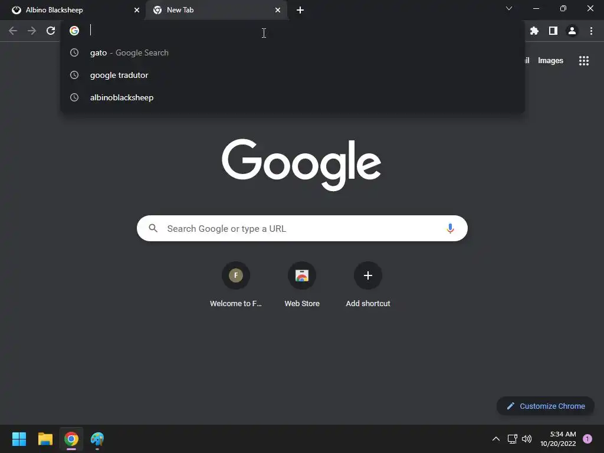Choose the albinoblacksheep suggestion
This screenshot has height=453, width=604.
[293, 97]
